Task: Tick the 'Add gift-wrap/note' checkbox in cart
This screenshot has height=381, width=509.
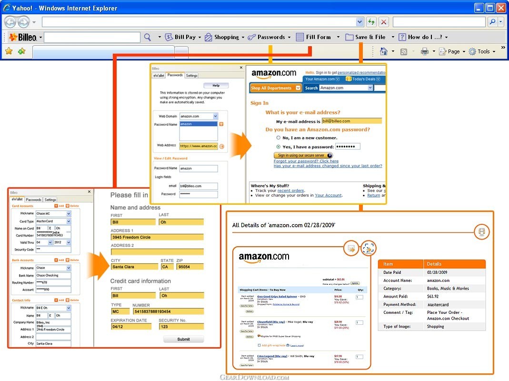Action: 259,345
